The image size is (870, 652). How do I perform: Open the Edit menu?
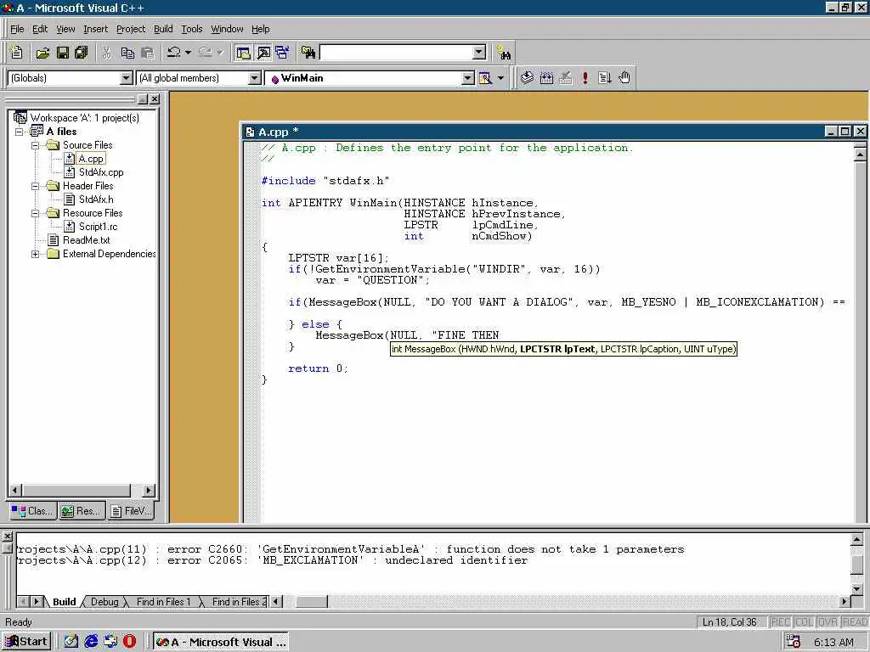coord(40,29)
